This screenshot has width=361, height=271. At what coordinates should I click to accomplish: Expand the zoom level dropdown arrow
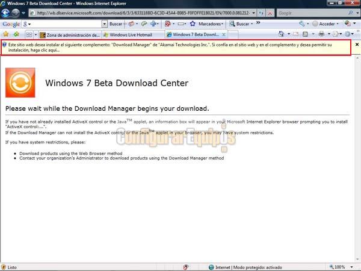click(x=351, y=267)
